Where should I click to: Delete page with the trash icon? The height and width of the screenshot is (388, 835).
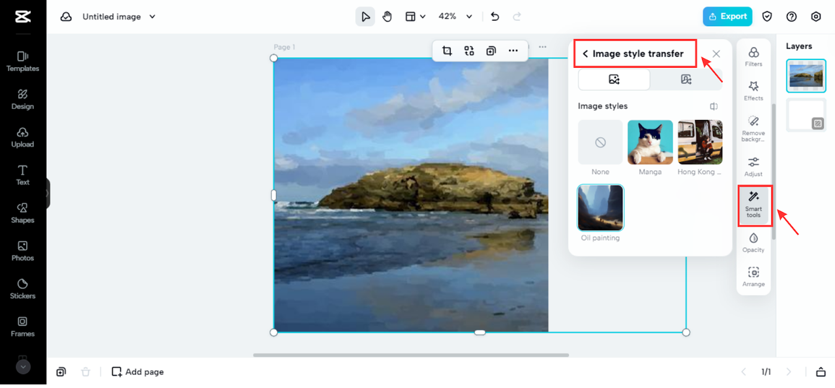pyautogui.click(x=85, y=372)
